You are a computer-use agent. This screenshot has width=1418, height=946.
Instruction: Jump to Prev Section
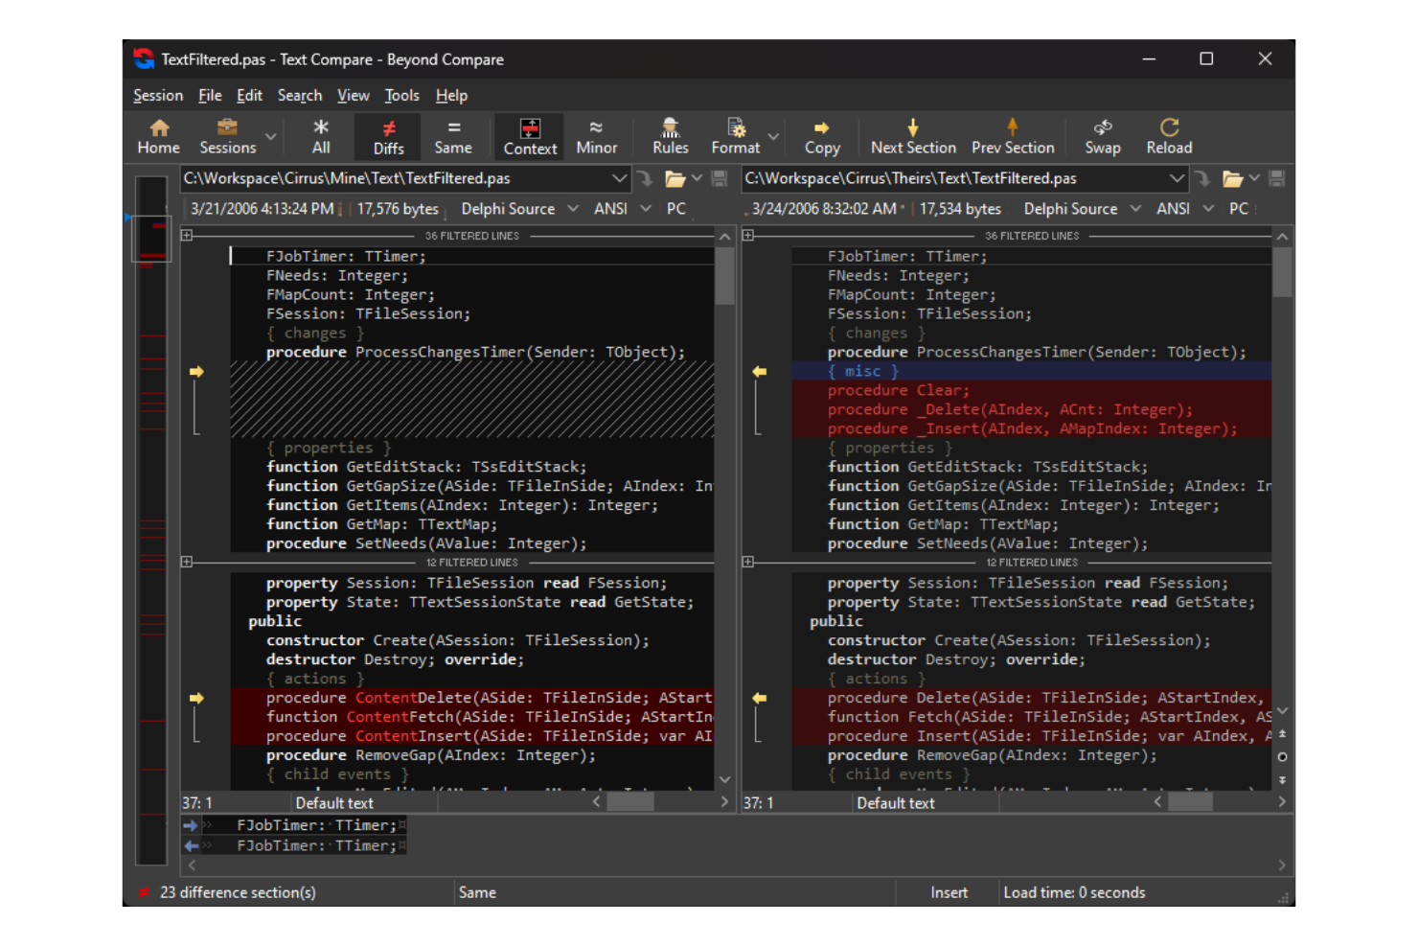coord(1013,136)
